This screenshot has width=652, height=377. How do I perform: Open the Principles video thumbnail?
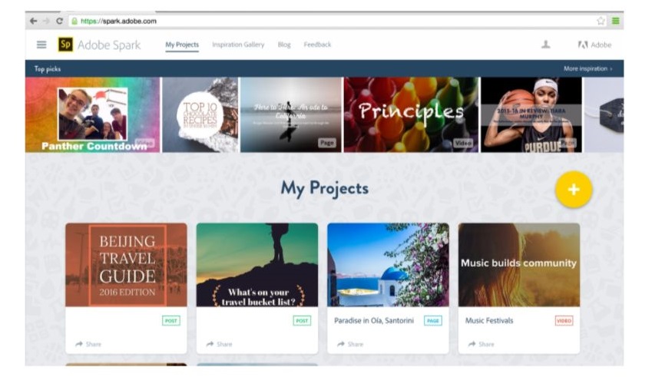[x=411, y=114]
